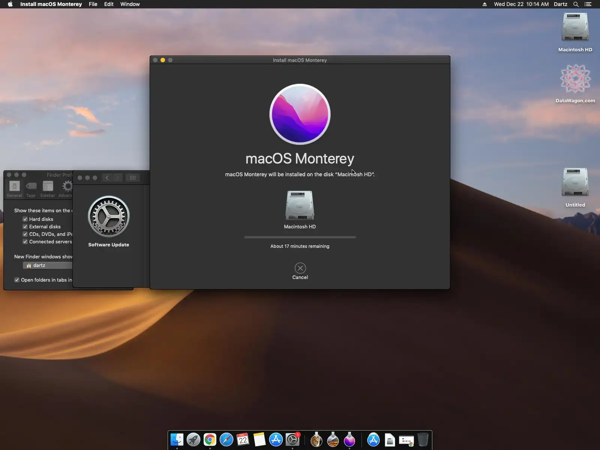Click the 'will be installed on the disk' message
Image resolution: width=600 pixels, height=450 pixels.
pos(300,174)
